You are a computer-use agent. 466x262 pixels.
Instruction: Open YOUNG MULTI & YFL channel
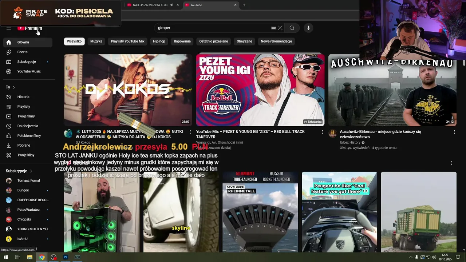pos(28,229)
